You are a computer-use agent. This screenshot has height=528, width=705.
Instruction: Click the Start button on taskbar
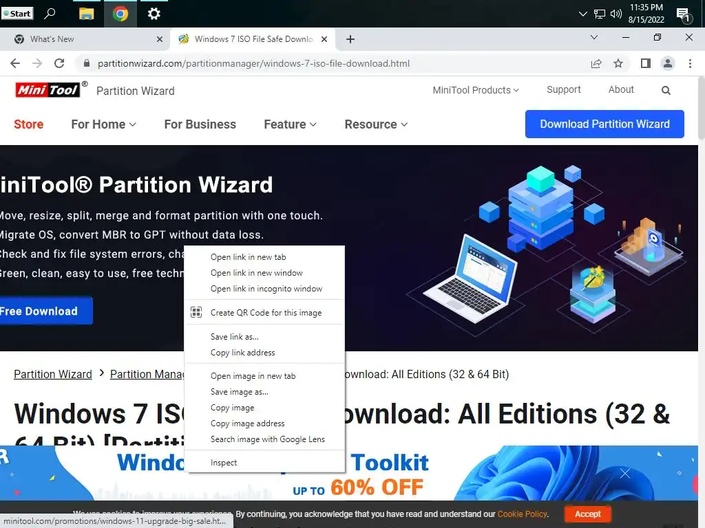coord(17,14)
